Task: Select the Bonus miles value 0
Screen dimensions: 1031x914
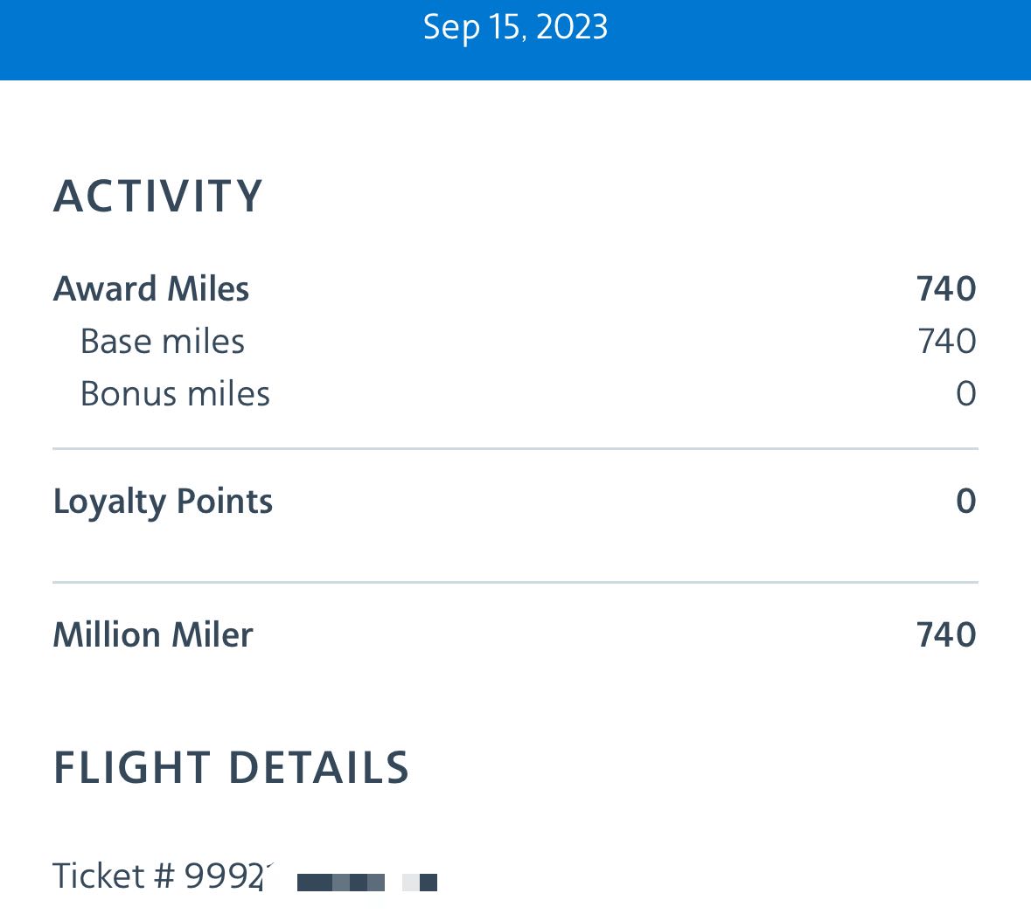Action: click(965, 394)
